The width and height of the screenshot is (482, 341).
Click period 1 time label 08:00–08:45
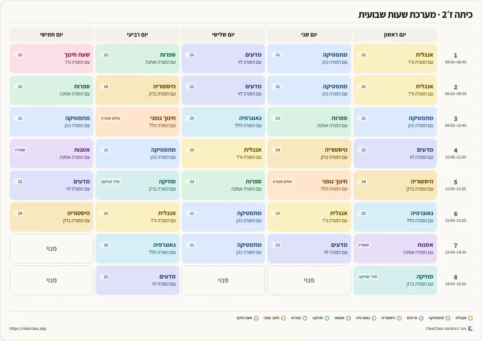(x=456, y=62)
